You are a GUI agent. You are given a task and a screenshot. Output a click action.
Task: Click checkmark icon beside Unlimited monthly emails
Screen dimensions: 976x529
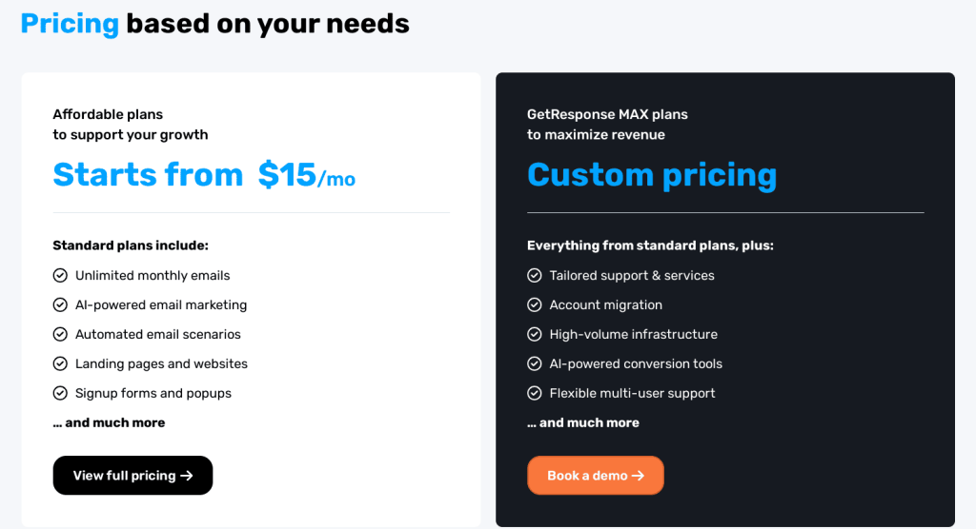pos(60,276)
